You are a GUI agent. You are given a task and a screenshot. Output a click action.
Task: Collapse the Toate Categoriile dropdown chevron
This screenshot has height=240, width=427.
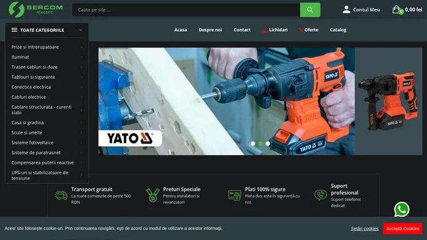pos(81,30)
